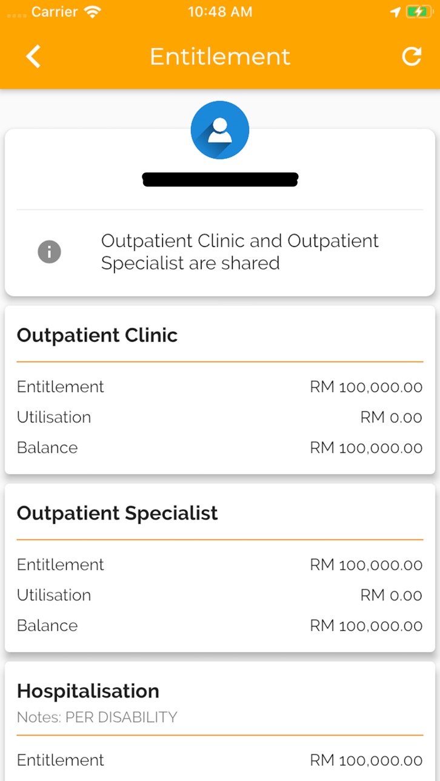Tap Notes: PER DISABILITY text
Screen dimensions: 440x781
click(x=97, y=717)
